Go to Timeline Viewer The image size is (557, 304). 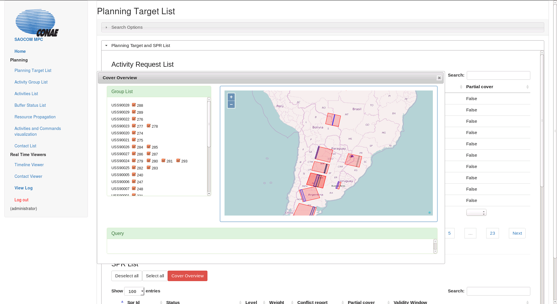tap(29, 165)
